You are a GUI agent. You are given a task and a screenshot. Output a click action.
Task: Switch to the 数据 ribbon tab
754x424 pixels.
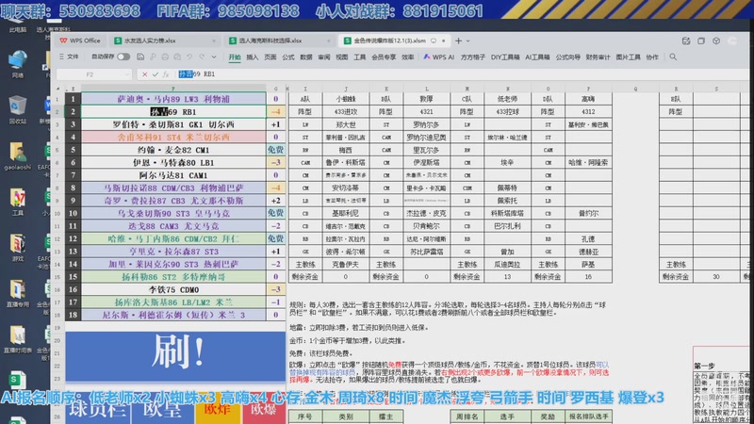[x=305, y=57]
